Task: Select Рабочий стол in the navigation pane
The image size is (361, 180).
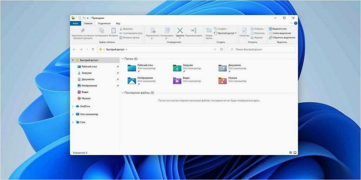Action: (x=89, y=66)
